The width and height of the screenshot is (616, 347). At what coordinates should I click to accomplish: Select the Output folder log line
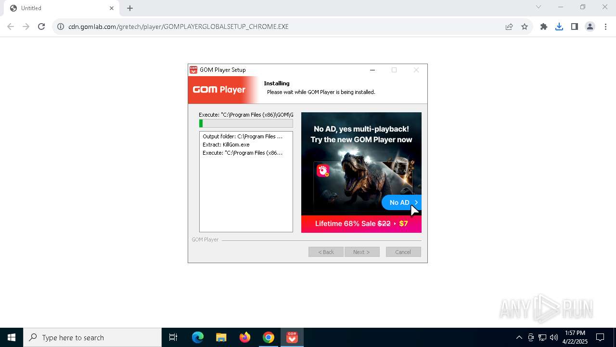click(243, 136)
